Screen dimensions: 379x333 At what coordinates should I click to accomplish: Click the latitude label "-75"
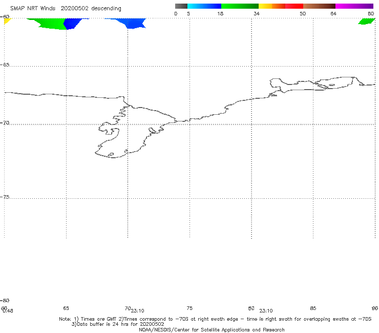pyautogui.click(x=5, y=197)
